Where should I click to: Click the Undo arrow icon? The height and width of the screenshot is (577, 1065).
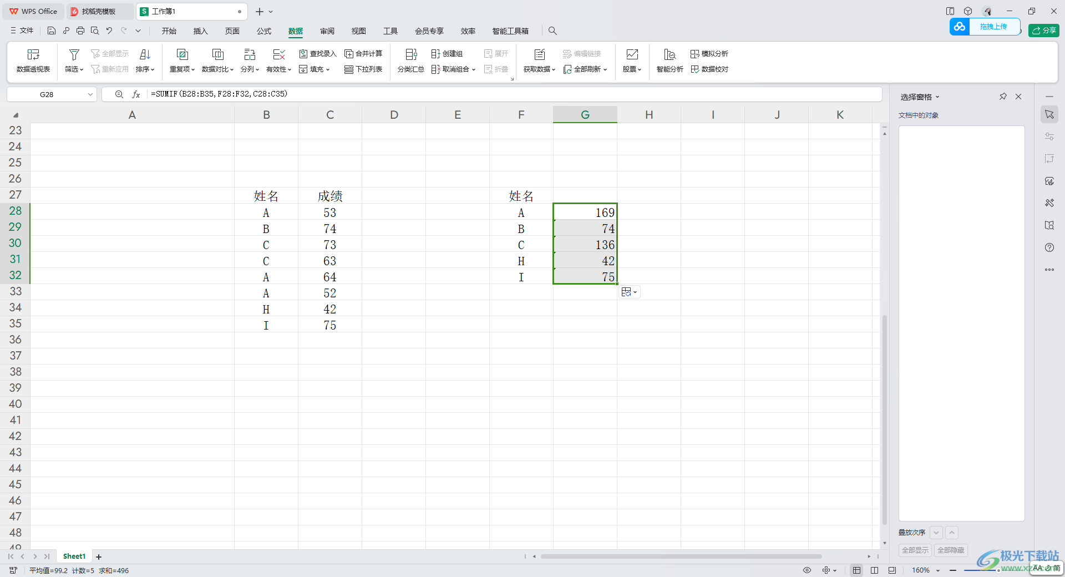click(x=109, y=31)
